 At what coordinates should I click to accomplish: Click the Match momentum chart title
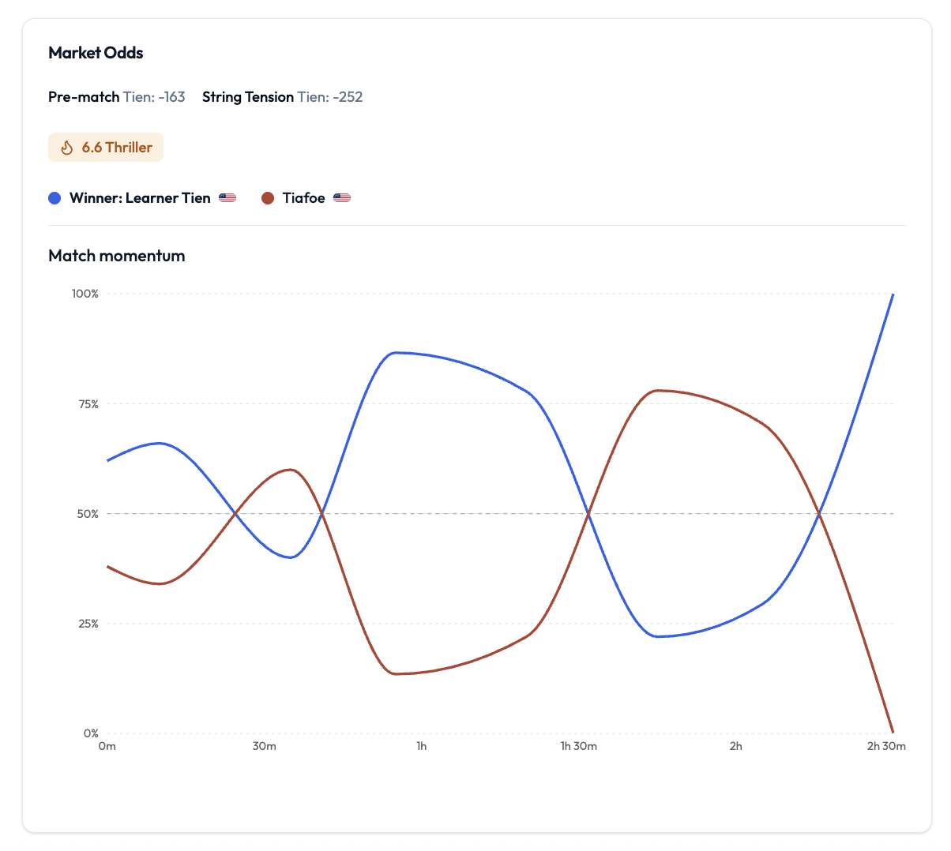(x=117, y=256)
